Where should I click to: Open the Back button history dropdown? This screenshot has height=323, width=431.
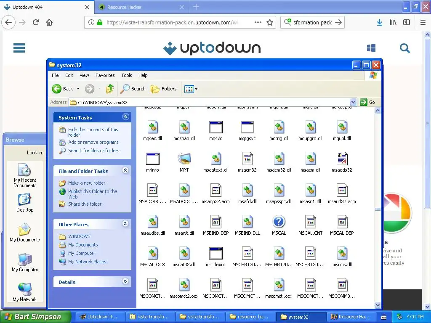click(x=78, y=89)
